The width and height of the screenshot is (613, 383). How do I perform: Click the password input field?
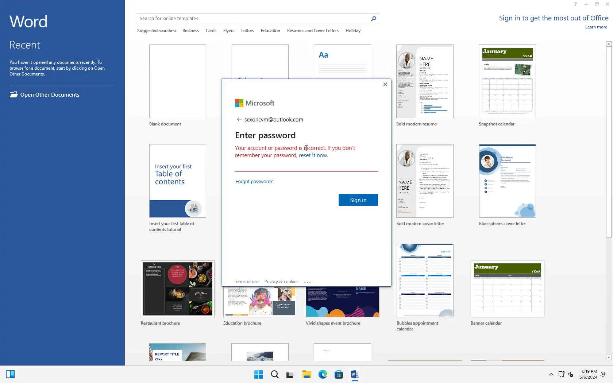[x=306, y=166]
